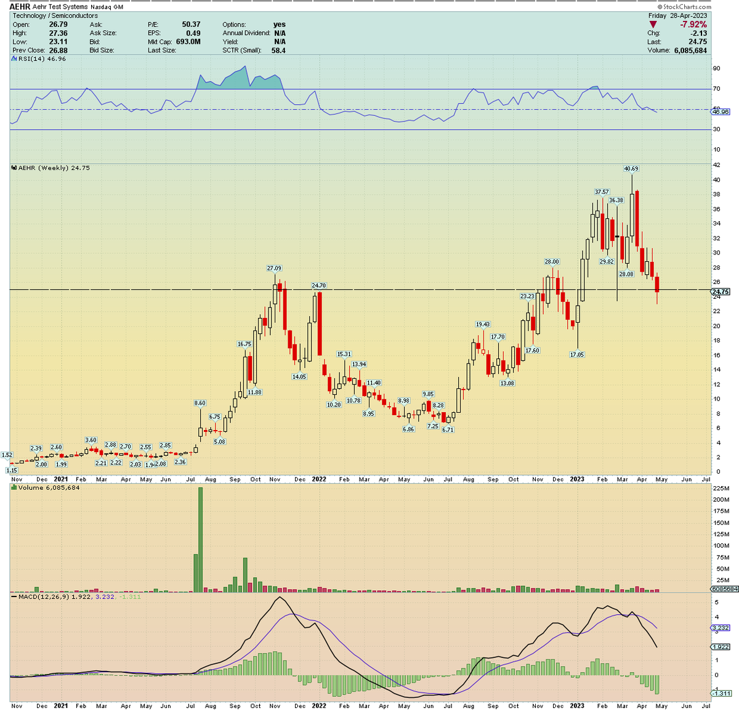Click the 6.86 low price label

(408, 429)
